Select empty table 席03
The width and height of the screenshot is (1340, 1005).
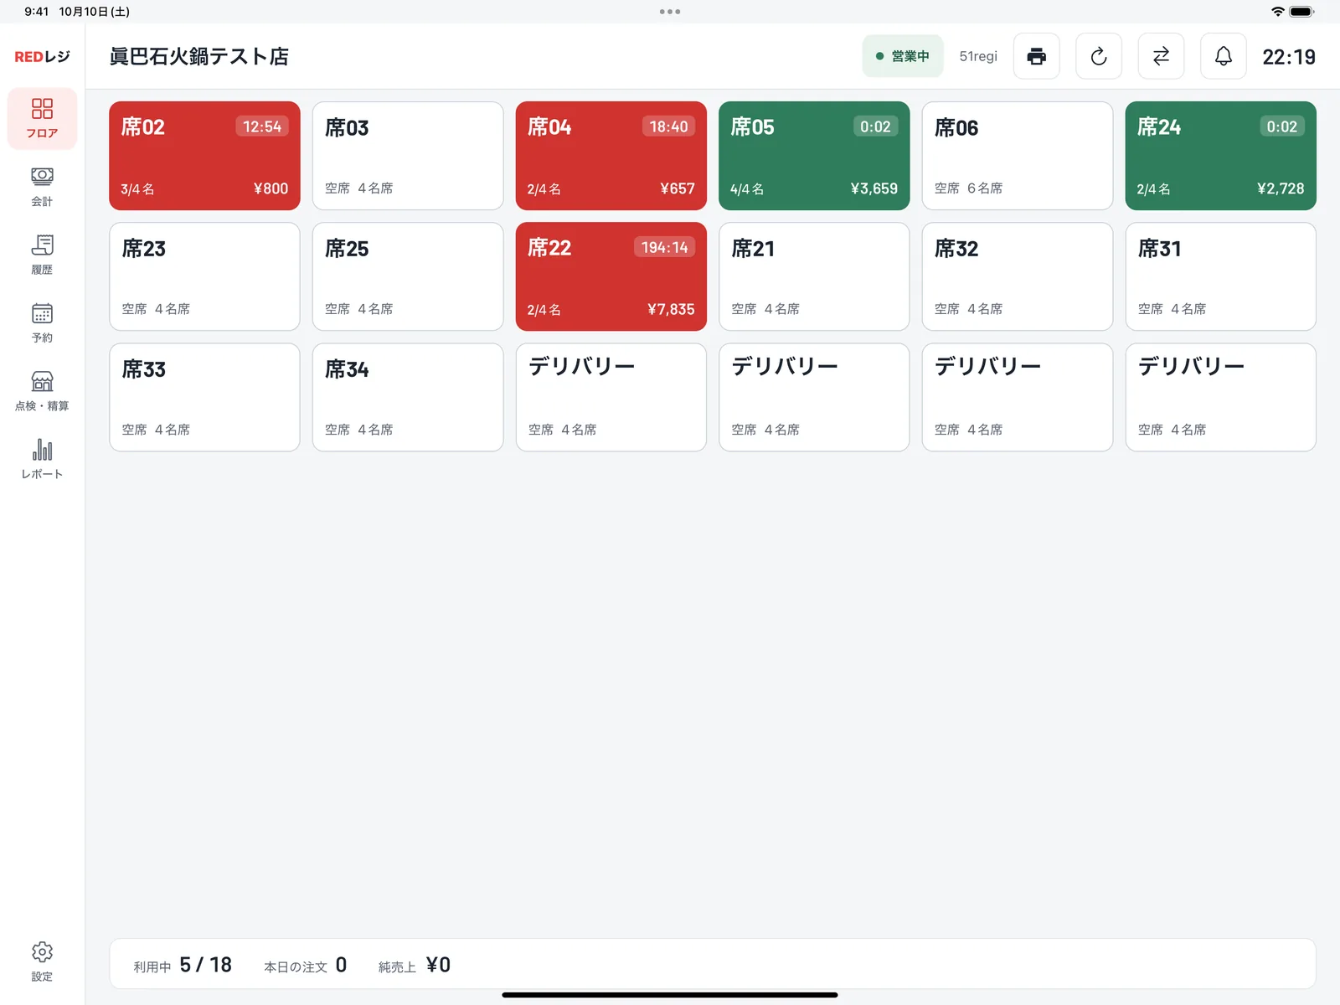click(x=408, y=156)
